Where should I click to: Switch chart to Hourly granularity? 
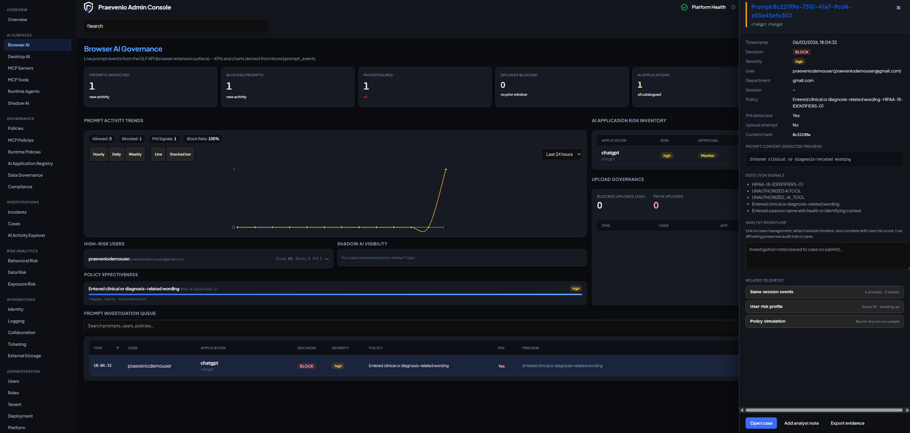click(99, 154)
